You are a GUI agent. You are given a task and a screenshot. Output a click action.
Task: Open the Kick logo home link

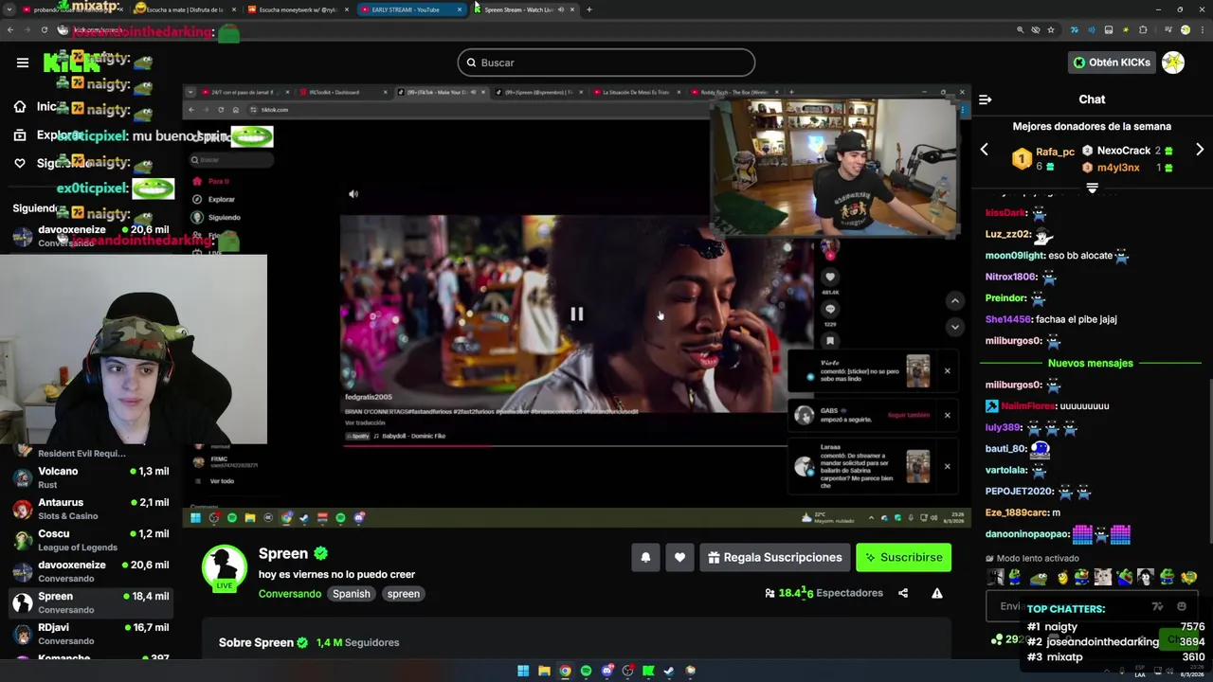[x=71, y=63]
